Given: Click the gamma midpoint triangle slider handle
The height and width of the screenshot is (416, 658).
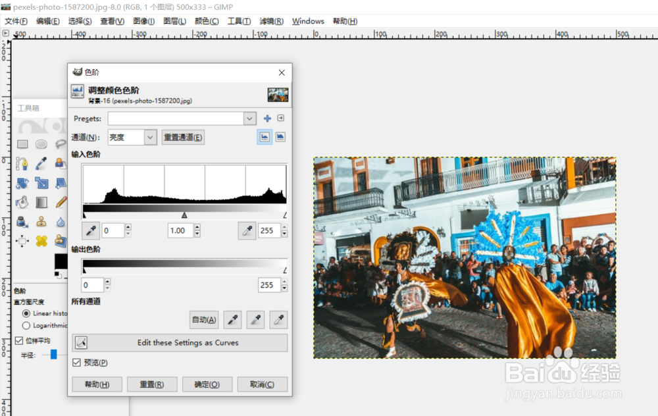Looking at the screenshot, I should coord(184,215).
